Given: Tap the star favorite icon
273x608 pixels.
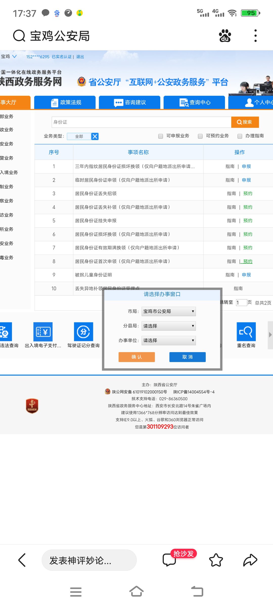Looking at the screenshot, I should point(216,560).
